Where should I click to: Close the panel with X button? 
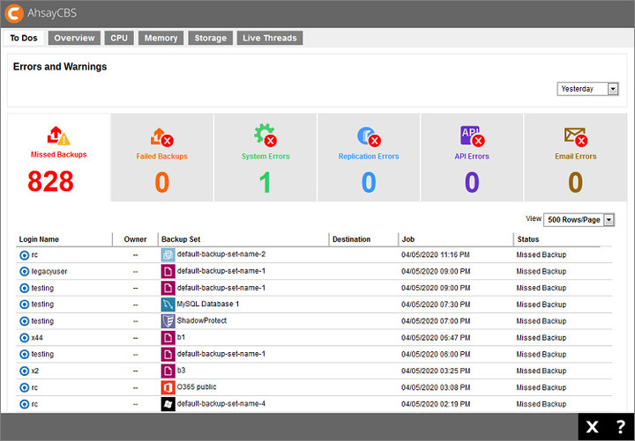592,427
